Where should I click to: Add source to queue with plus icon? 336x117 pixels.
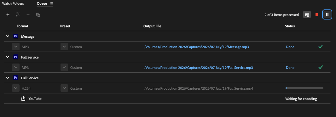tap(8, 15)
